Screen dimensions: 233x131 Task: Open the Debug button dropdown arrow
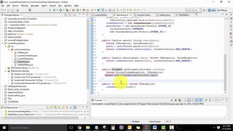pyautogui.click(x=57, y=10)
